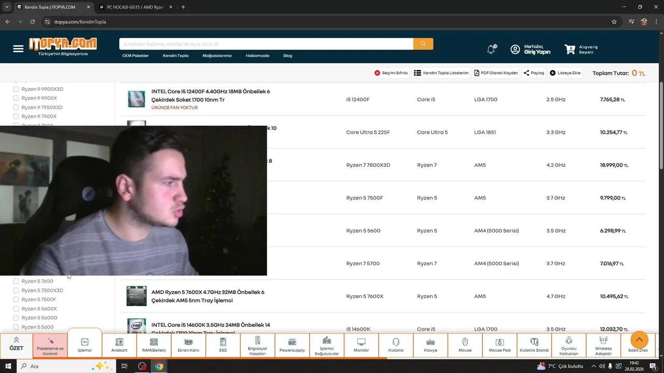
Task: Open a new Chrome tab
Action: [183, 7]
